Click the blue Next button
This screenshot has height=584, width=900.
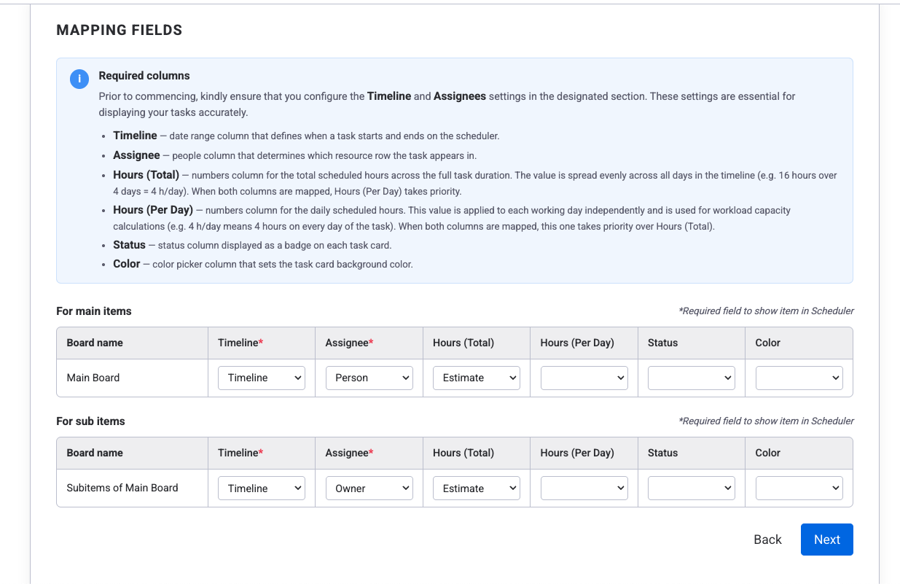[x=826, y=540]
